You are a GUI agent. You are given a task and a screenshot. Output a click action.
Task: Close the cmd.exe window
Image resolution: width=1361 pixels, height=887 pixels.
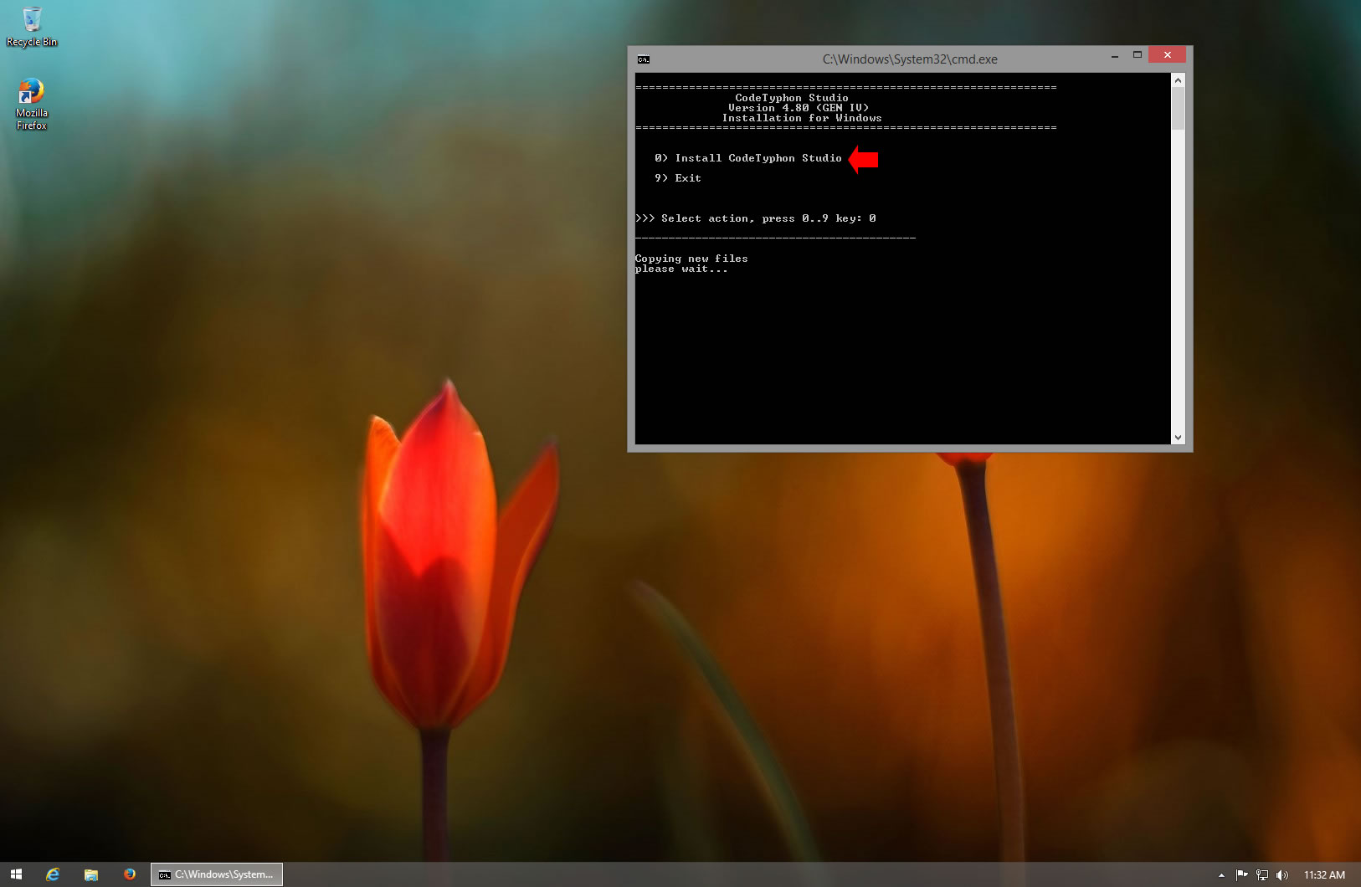pos(1167,55)
